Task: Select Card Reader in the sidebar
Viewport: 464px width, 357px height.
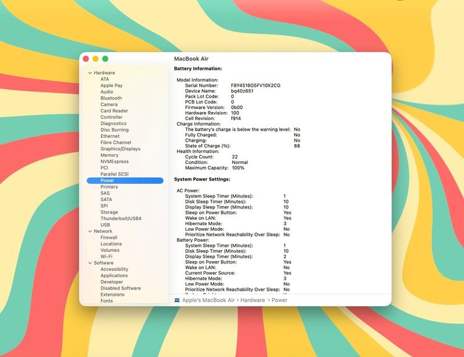Action: [114, 111]
